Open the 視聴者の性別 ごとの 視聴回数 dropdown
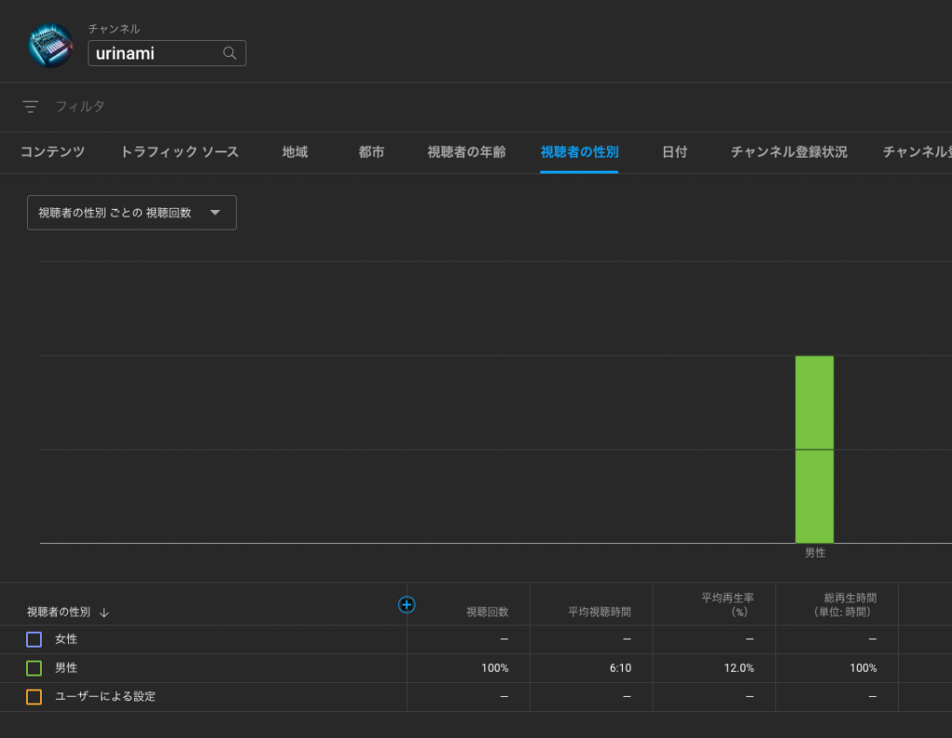The width and height of the screenshot is (952, 738). (x=132, y=213)
